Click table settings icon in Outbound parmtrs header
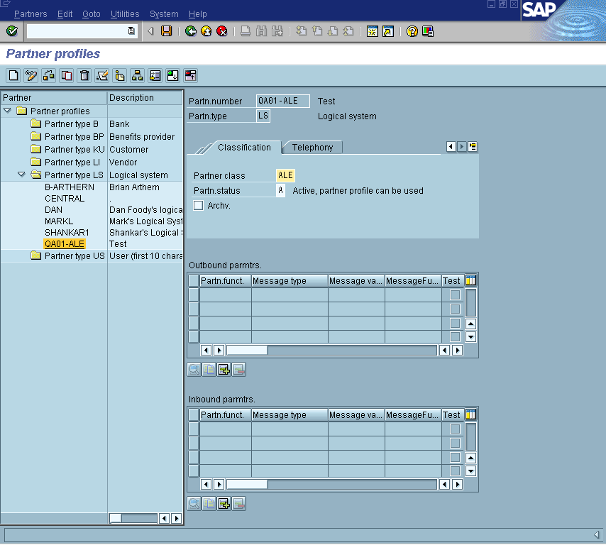 pos(470,280)
